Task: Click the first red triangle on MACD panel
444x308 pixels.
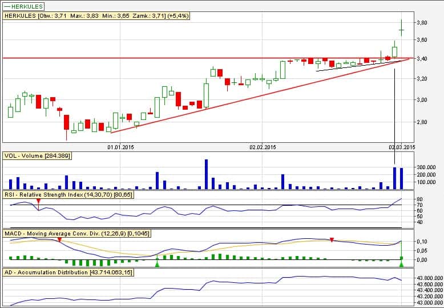Action: (59, 240)
